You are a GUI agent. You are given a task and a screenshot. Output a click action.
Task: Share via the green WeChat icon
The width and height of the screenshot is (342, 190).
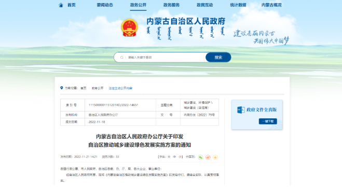click(201, 157)
